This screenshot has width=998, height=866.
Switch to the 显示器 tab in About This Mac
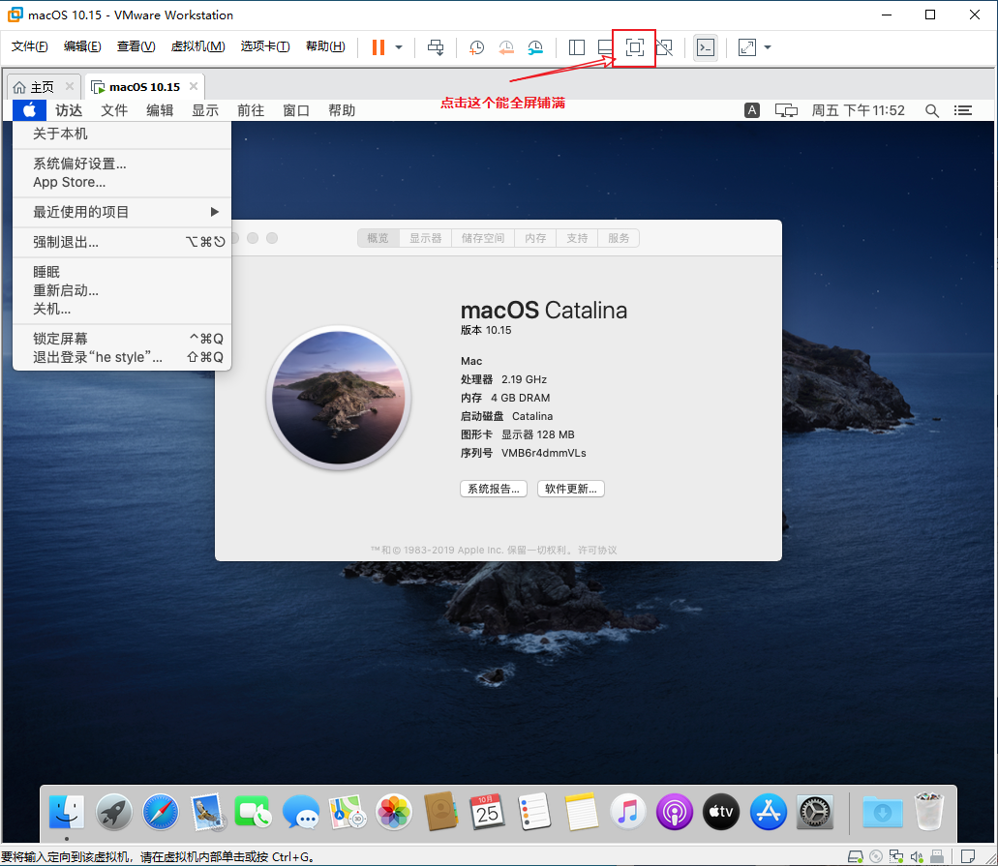tap(425, 238)
